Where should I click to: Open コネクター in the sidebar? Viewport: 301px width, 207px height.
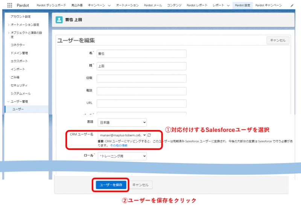click(x=18, y=45)
